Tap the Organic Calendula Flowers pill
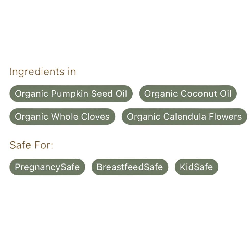This screenshot has height=252, width=252. [184, 117]
